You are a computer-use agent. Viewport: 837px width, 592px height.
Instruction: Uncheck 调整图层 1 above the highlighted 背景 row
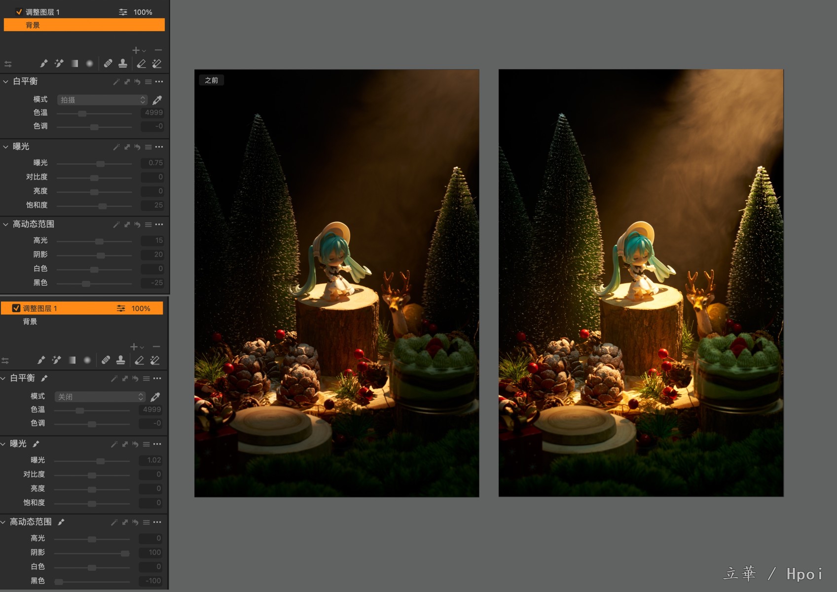point(19,12)
